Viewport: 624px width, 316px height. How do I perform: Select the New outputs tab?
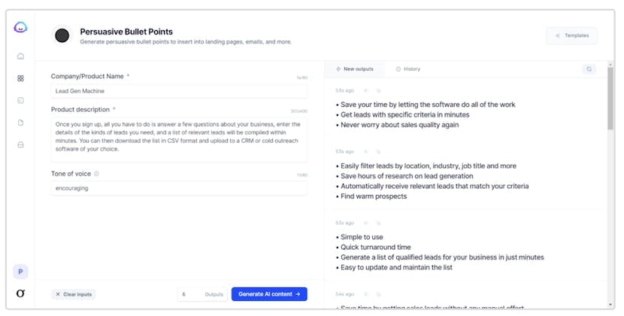pos(354,69)
